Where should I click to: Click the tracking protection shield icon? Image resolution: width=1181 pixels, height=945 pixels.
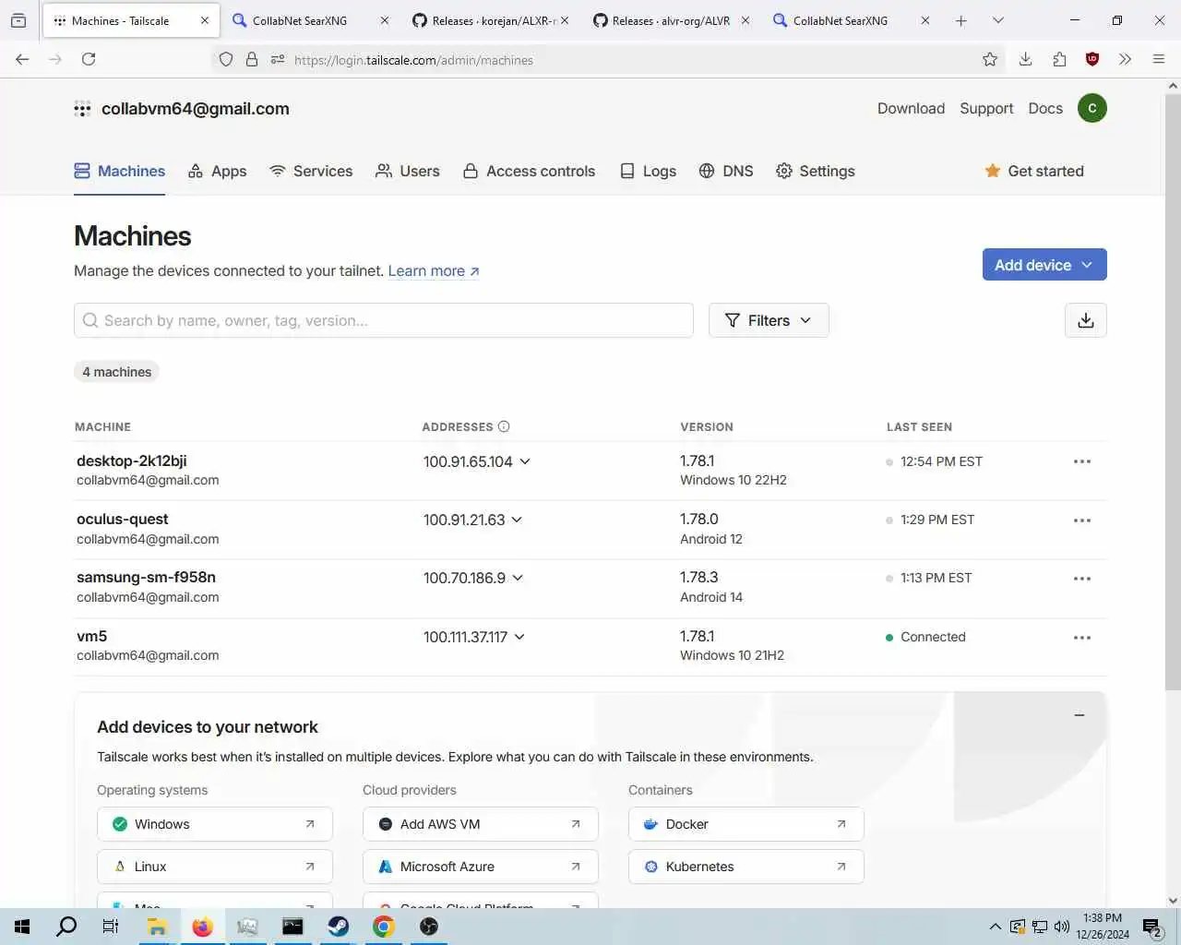226,60
